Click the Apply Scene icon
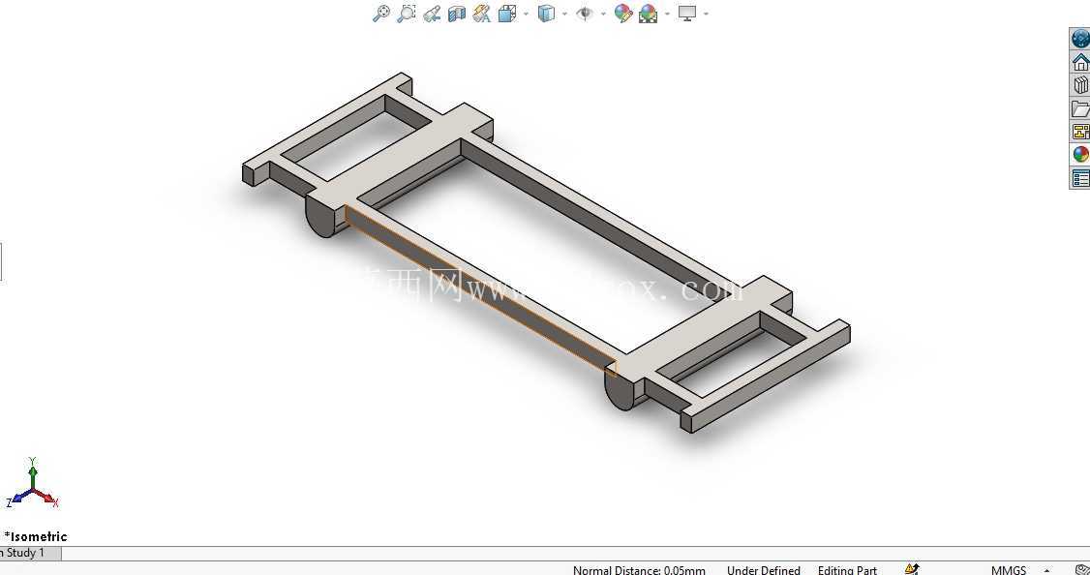 [649, 14]
